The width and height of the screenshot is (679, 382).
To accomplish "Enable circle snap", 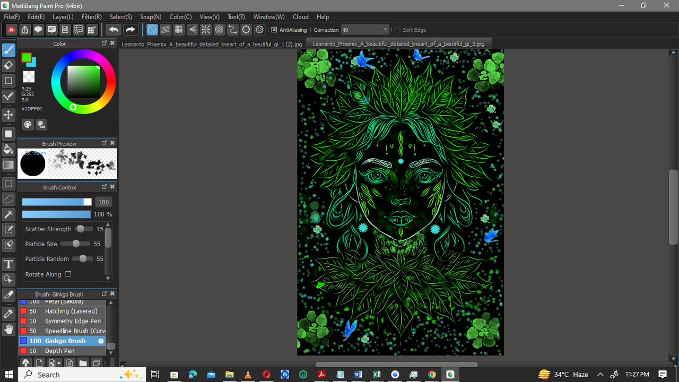I will tap(219, 30).
